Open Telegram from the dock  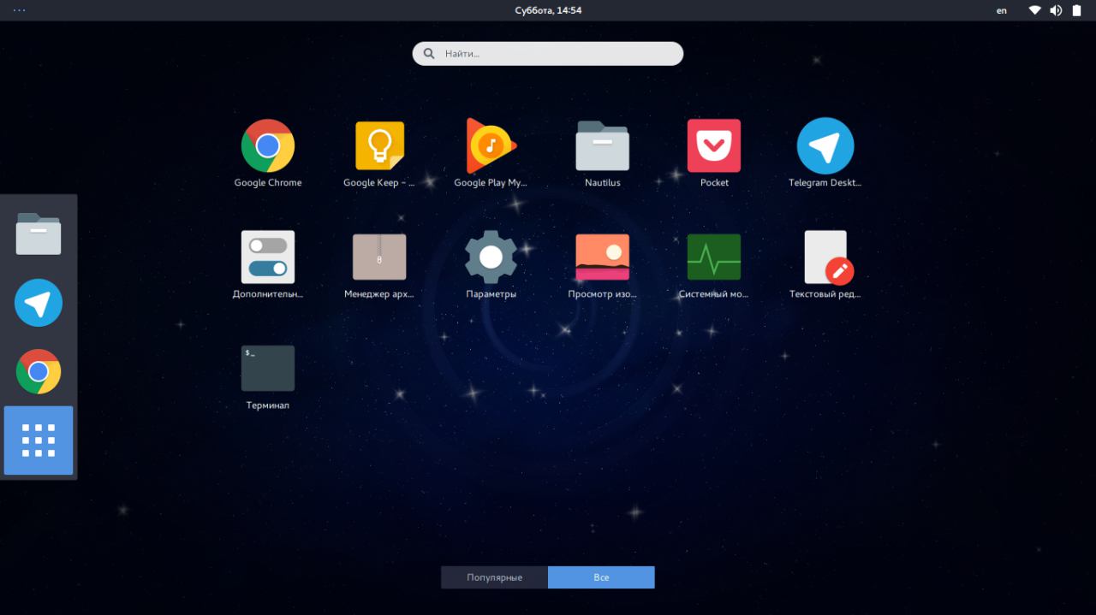coord(39,303)
